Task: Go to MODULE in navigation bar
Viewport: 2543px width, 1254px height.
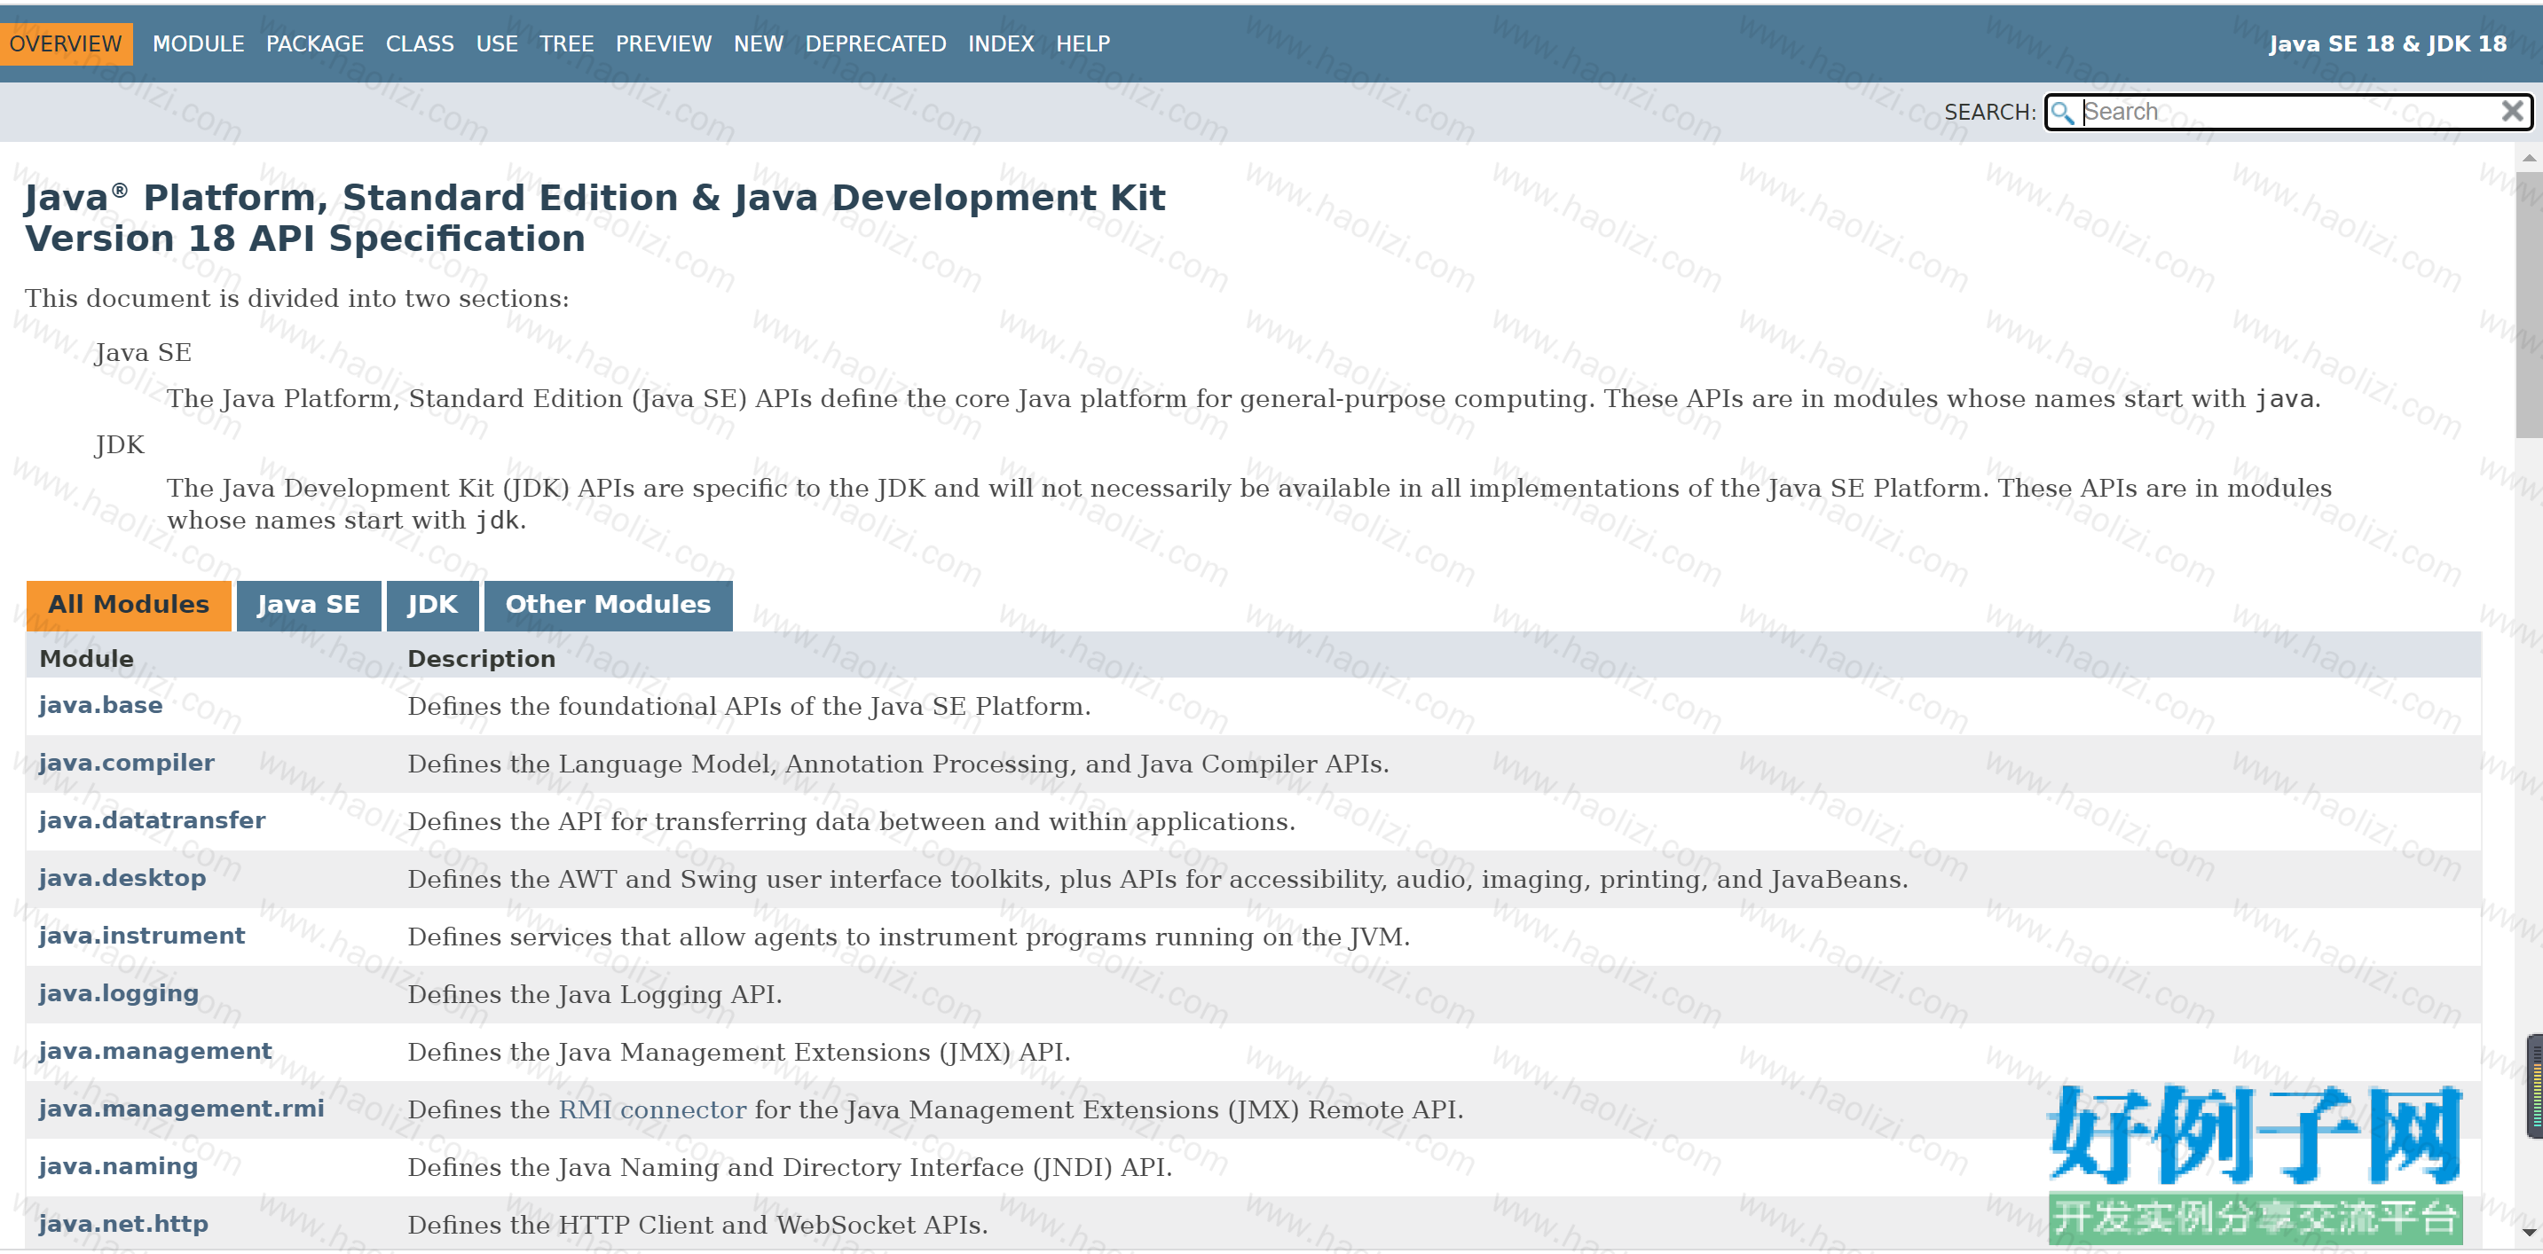Action: [199, 43]
